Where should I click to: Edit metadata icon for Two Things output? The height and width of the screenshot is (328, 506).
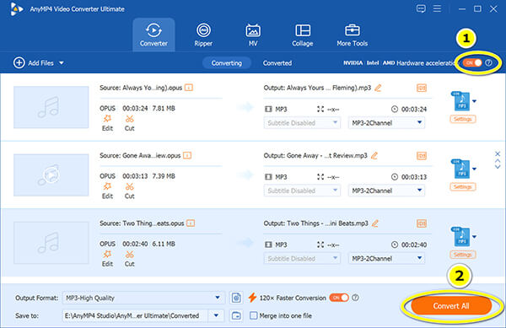[422, 223]
